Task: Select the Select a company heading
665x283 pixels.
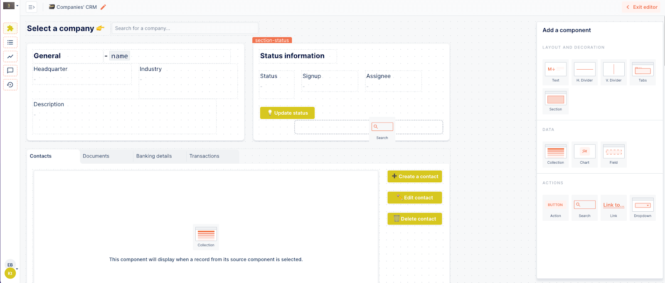Action: coord(65,28)
